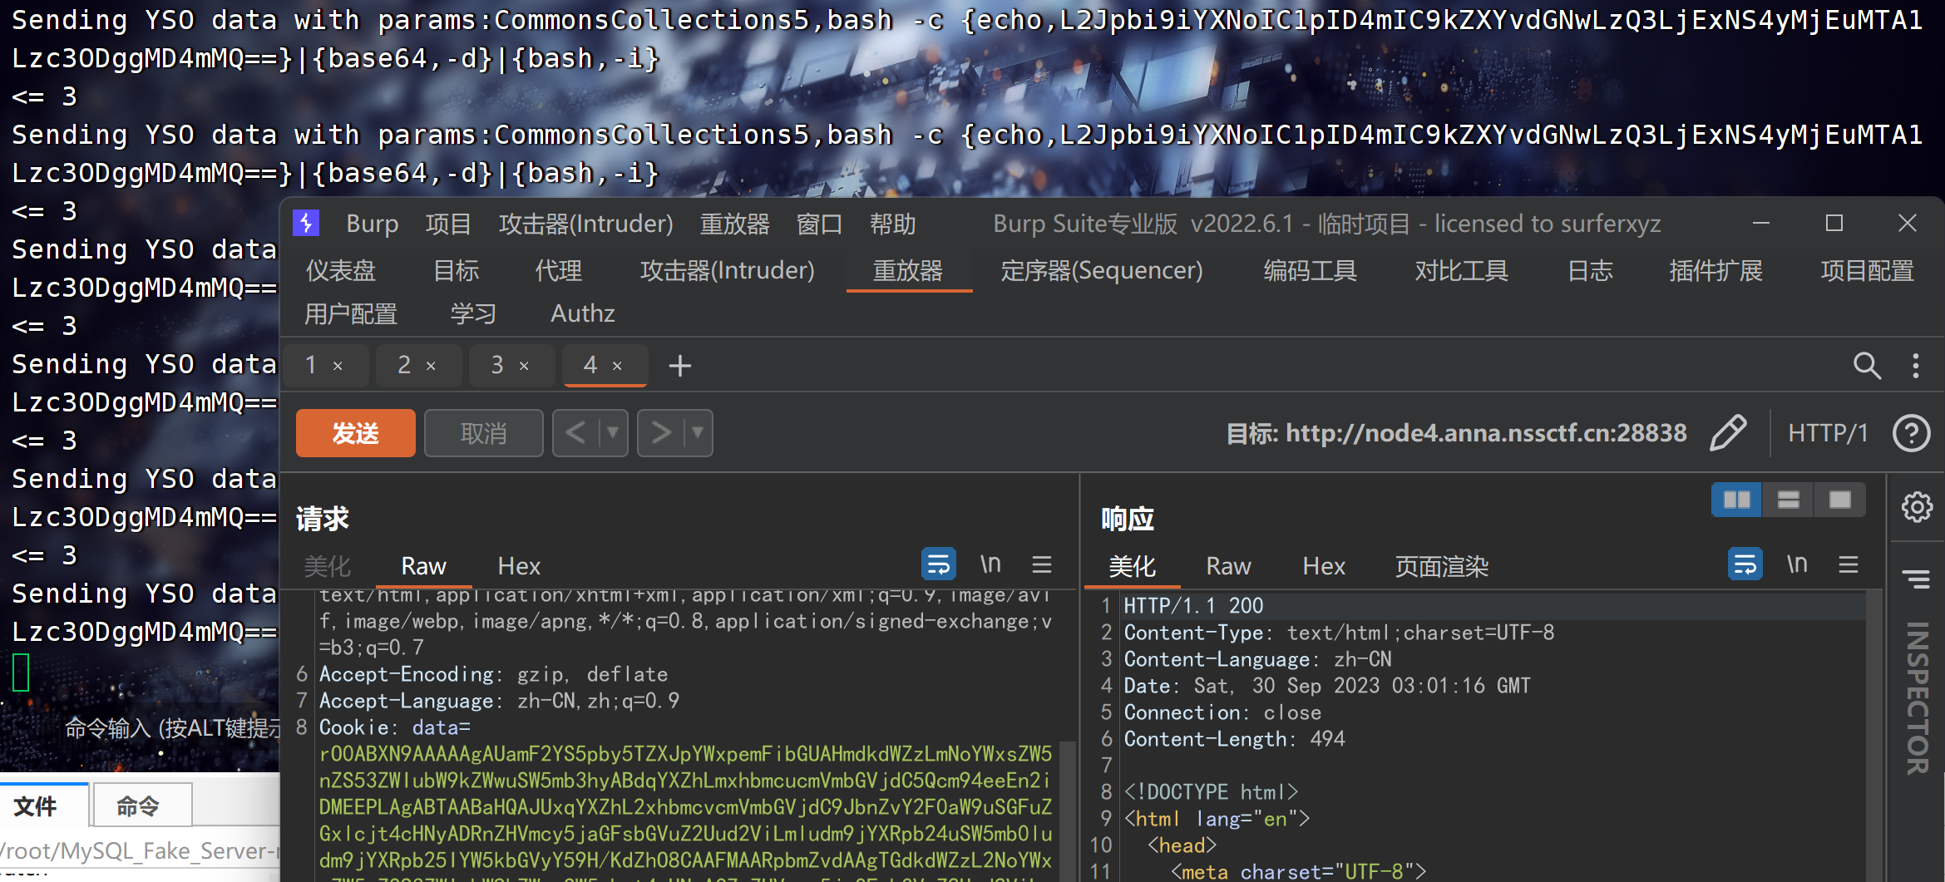This screenshot has height=882, width=1945.
Task: Open the 攻击器(Intruder) menu in menu bar
Action: point(586,224)
